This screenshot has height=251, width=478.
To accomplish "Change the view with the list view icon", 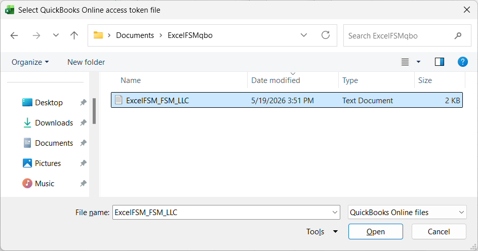I will (x=405, y=62).
